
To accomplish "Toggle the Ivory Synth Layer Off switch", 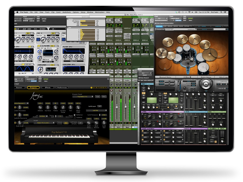I will 100,106.
